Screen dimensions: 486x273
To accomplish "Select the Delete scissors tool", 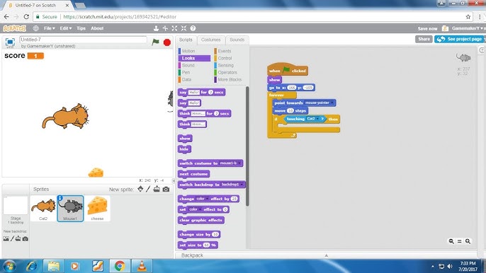I will tap(165, 28).
